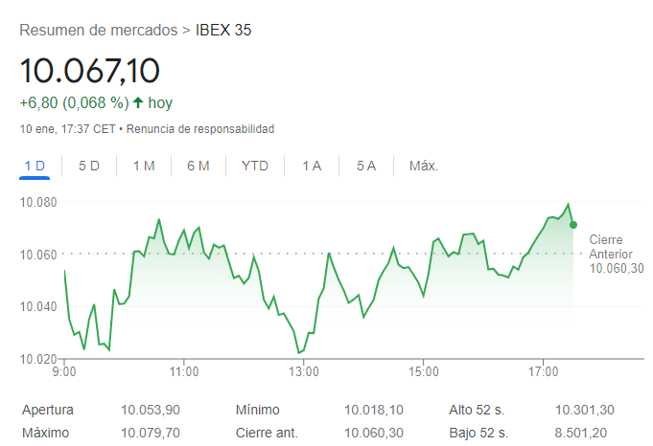The image size is (653, 446).
Task: Open the Renuncia de responsabilidad link
Action: point(200,128)
